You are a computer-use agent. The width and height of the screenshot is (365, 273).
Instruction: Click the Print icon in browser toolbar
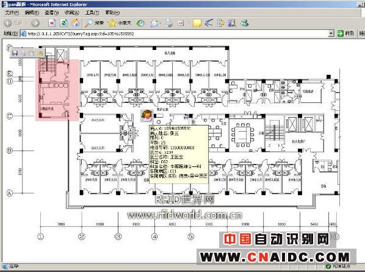pos(168,23)
